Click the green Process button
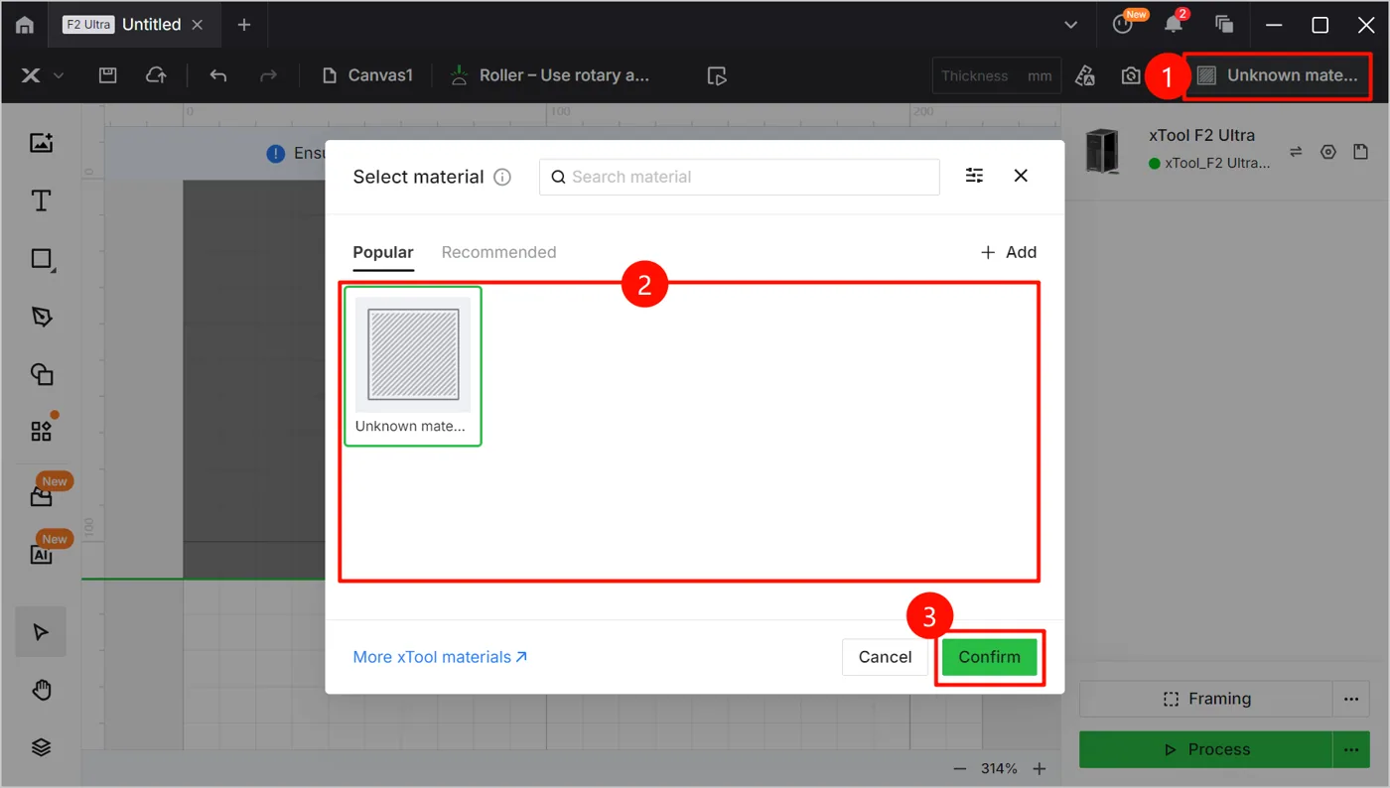This screenshot has width=1390, height=788. coord(1205,749)
